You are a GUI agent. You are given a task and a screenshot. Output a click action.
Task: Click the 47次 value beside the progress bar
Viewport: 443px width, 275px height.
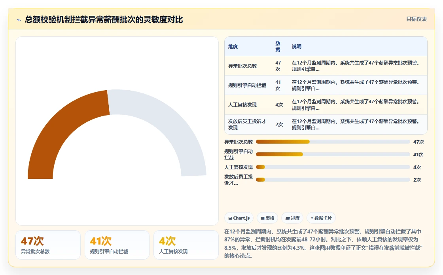pos(419,142)
